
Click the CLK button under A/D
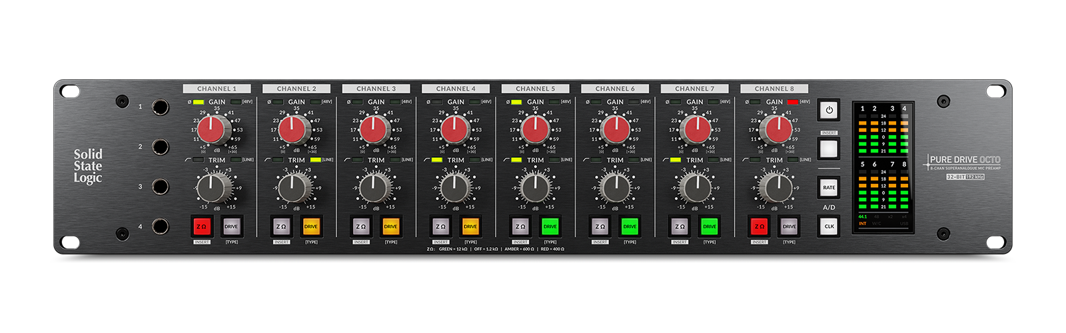(x=829, y=226)
